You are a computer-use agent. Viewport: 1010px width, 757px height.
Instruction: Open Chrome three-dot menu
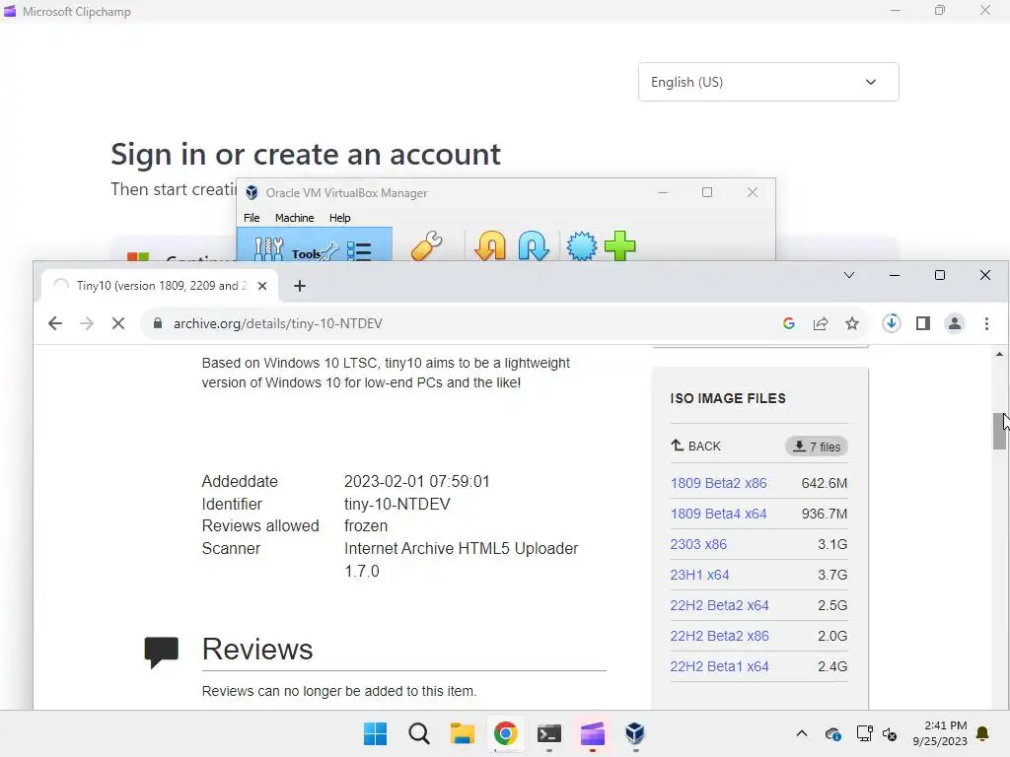click(x=986, y=323)
